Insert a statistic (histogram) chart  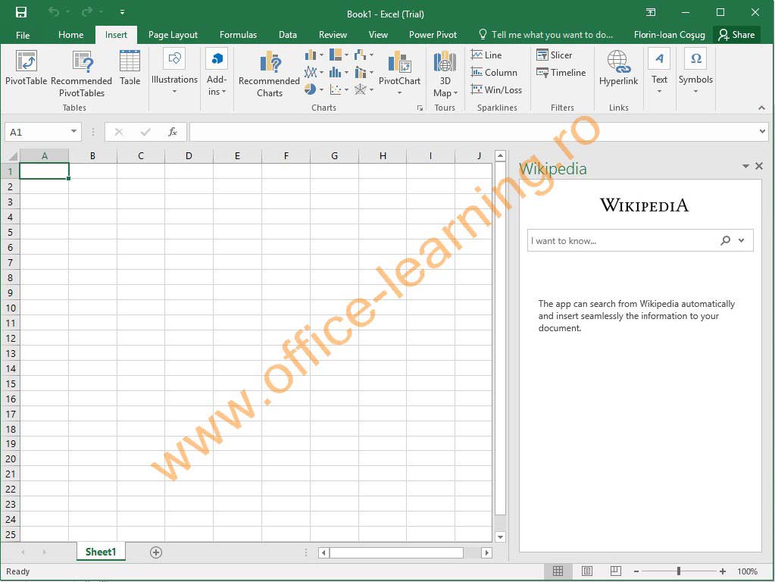click(339, 72)
